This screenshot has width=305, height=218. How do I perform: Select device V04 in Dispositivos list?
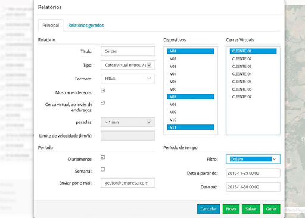pos(191,74)
